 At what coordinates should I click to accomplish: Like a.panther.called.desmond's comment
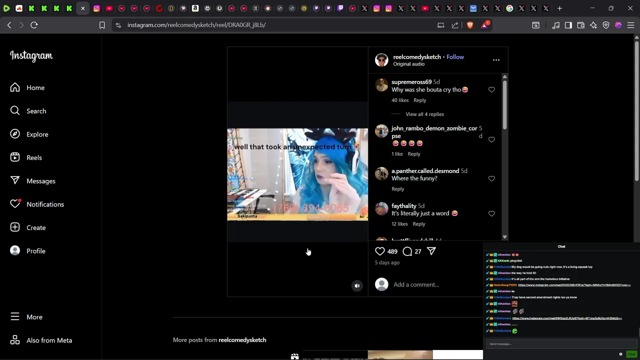point(491,178)
